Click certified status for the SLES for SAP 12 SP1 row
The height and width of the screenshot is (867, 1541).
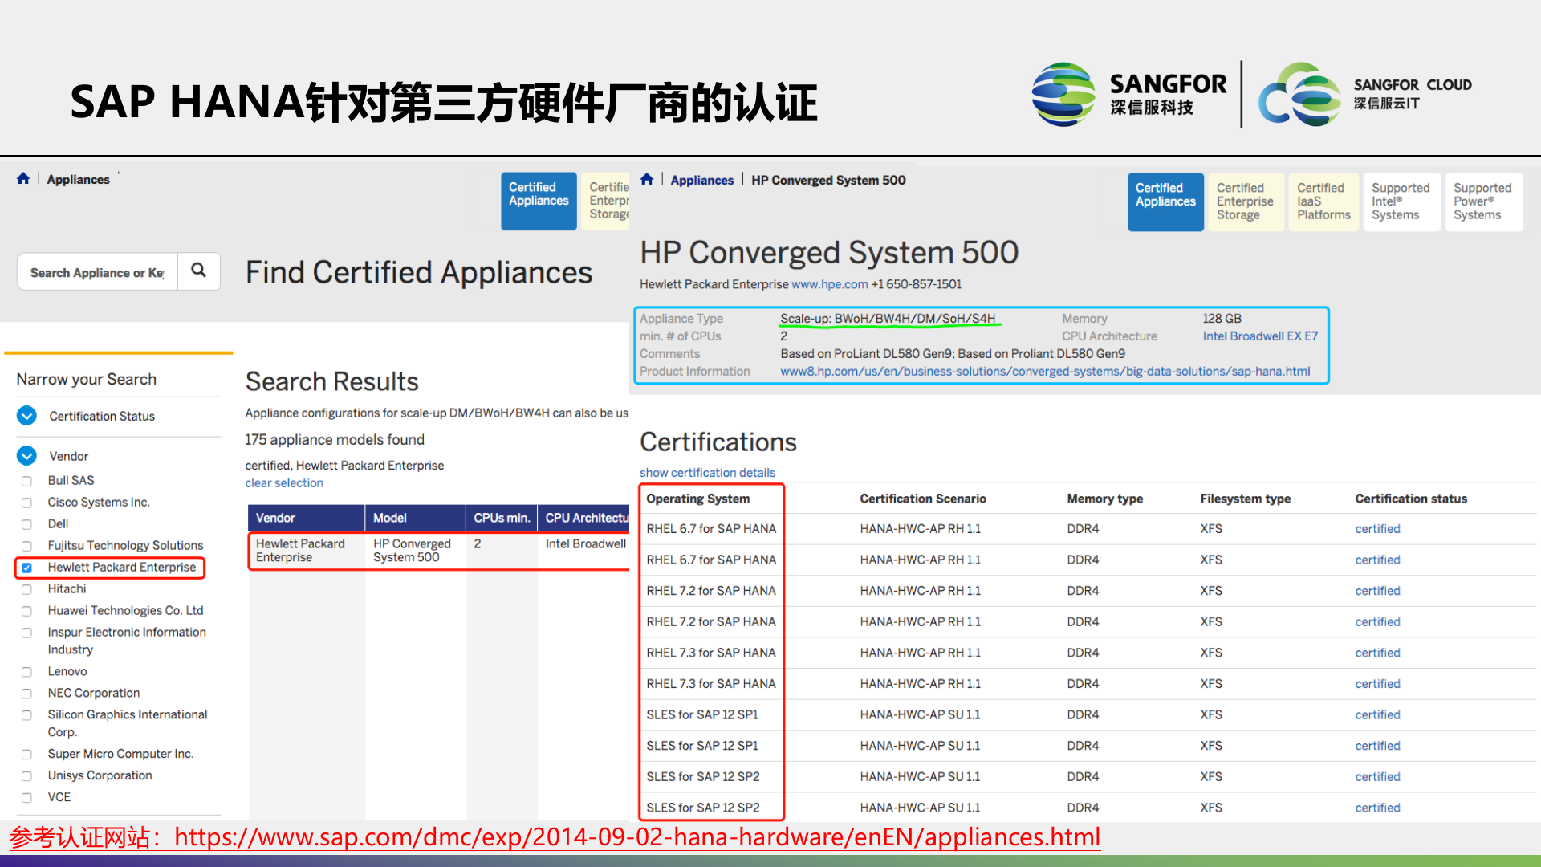[1377, 714]
